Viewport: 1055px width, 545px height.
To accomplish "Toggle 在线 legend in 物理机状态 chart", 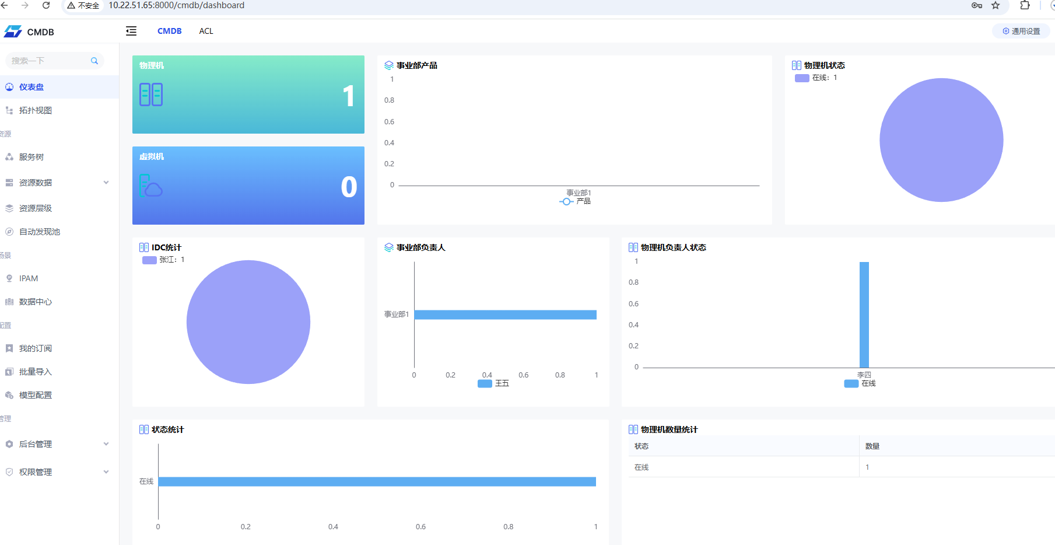I will pos(816,78).
